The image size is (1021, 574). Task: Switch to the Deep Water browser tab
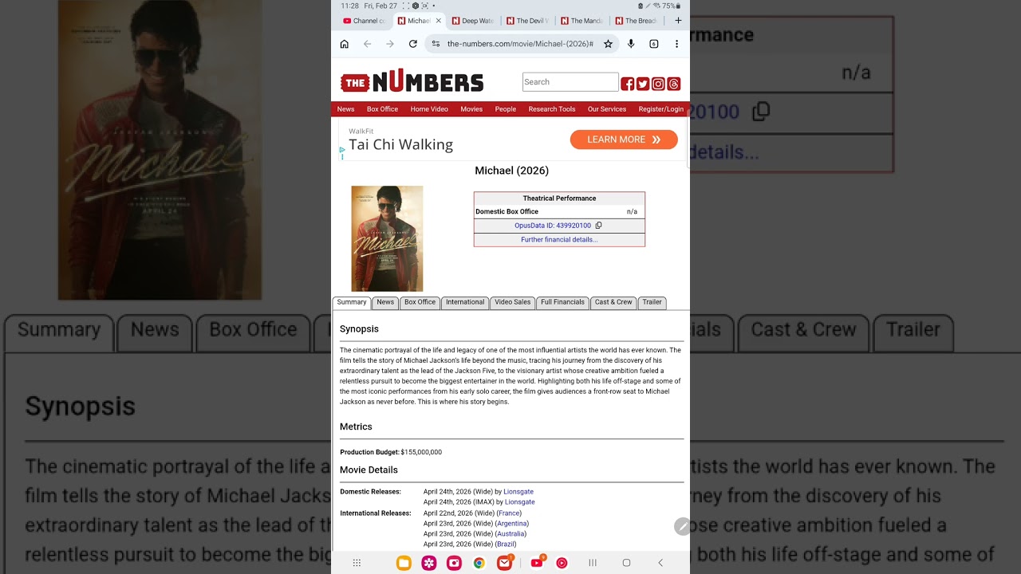[x=473, y=21]
